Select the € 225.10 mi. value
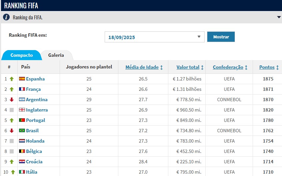This screenshot has height=176, width=282. 189,162
